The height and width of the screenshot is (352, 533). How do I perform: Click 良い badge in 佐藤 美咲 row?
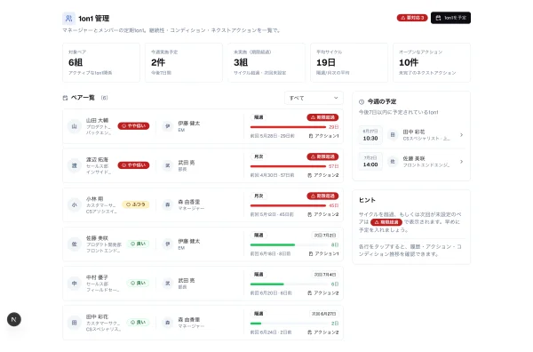138,244
